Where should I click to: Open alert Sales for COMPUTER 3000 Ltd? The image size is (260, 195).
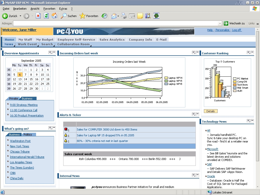click(x=107, y=129)
